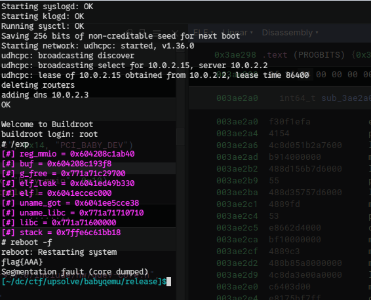371x300 pixels.
Task: Click terminal line 'Starting klogd: OK'
Action: 43,16
